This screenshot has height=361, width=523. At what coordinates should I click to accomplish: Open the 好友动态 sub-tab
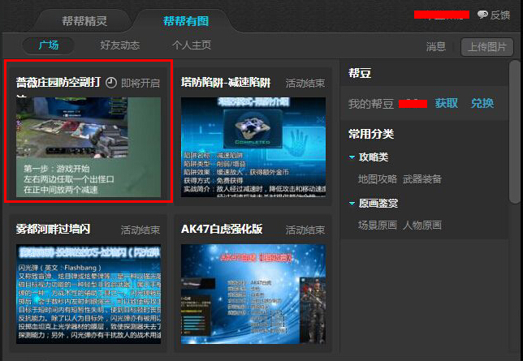[x=119, y=45]
